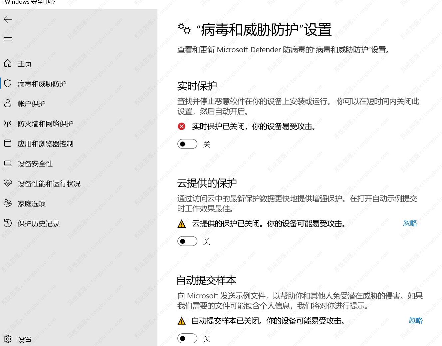Image resolution: width=442 pixels, height=346 pixels.
Task: Click the 防火墙和网络保护 antenna icon
Action: point(8,124)
